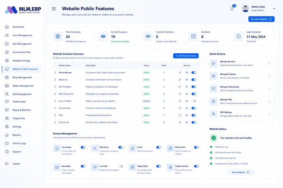Enable the How It Works section switch
This screenshot has height=188, width=283.
click(x=194, y=101)
